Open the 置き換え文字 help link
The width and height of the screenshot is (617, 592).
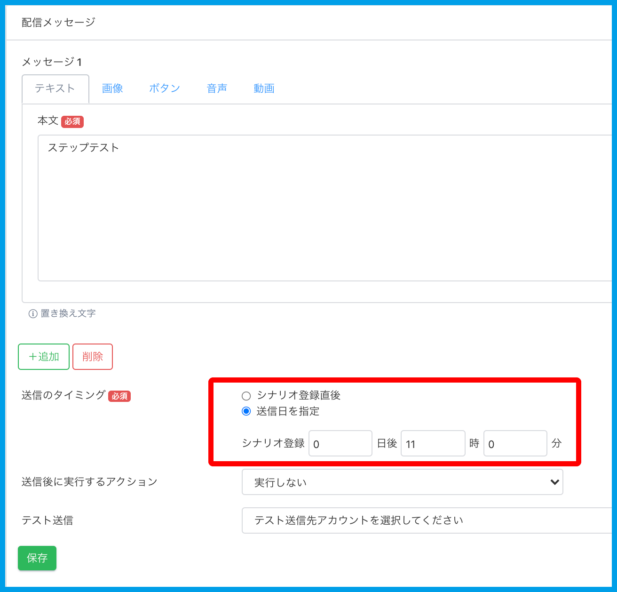tap(68, 313)
